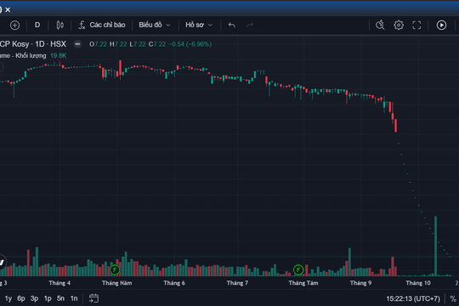Open the quick search icon

point(380,25)
